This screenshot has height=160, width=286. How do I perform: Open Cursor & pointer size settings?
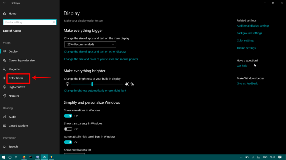click(x=22, y=60)
